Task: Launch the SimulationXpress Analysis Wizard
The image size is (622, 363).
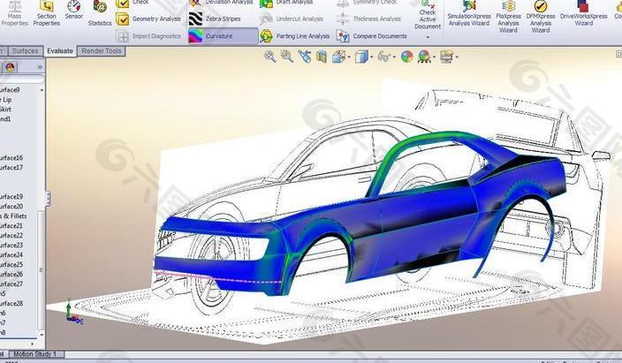Action: pos(469,14)
